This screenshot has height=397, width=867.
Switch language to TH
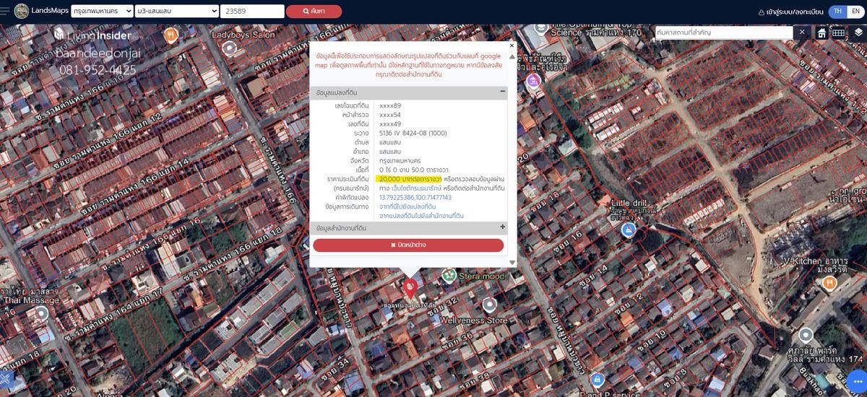tap(837, 12)
